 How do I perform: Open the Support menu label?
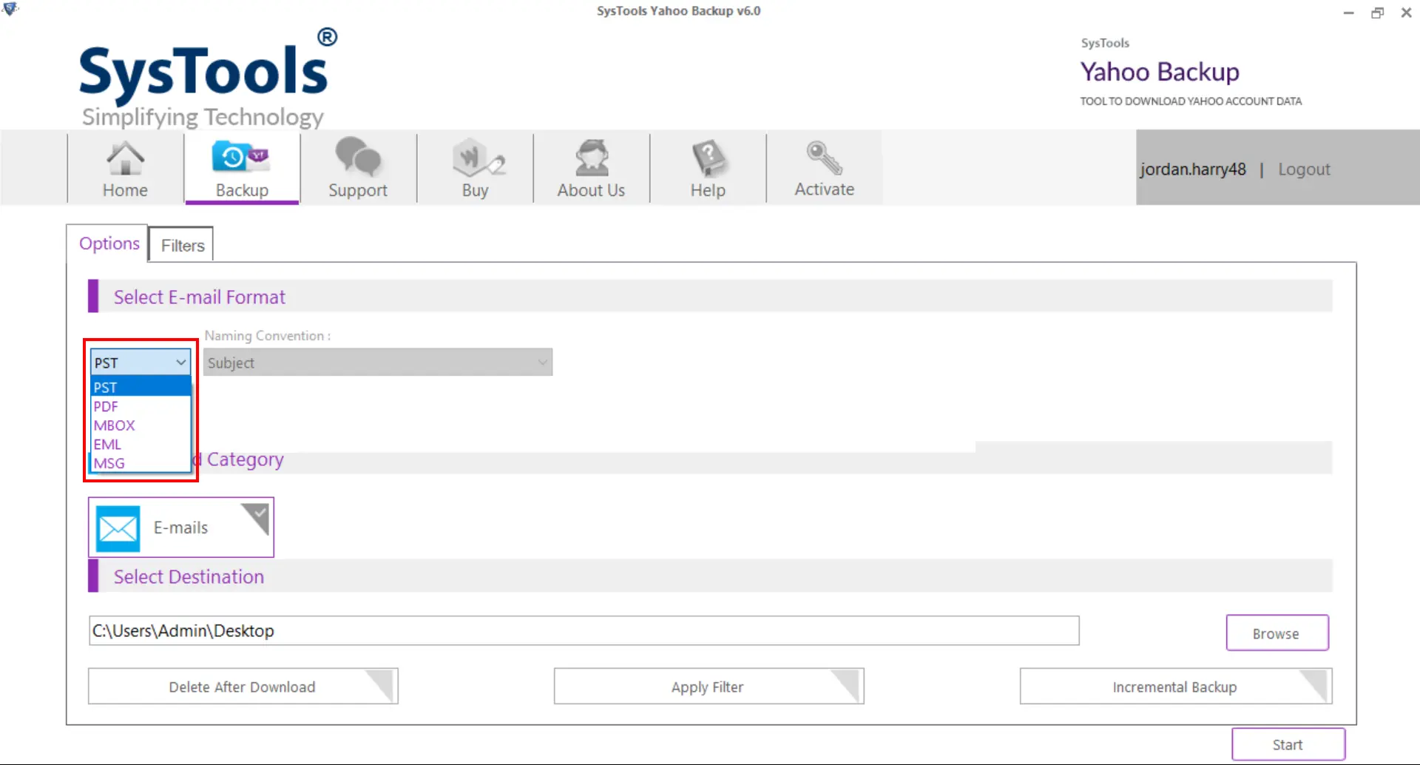click(358, 190)
